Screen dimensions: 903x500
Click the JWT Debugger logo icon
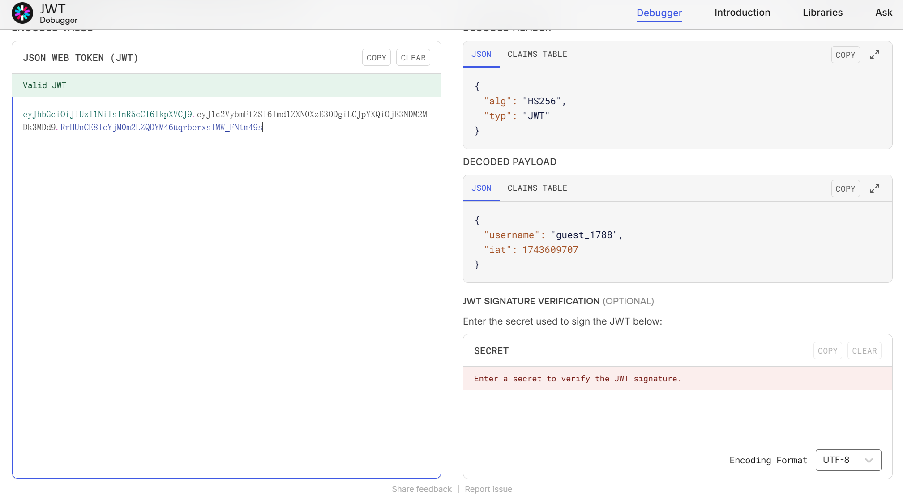point(22,13)
